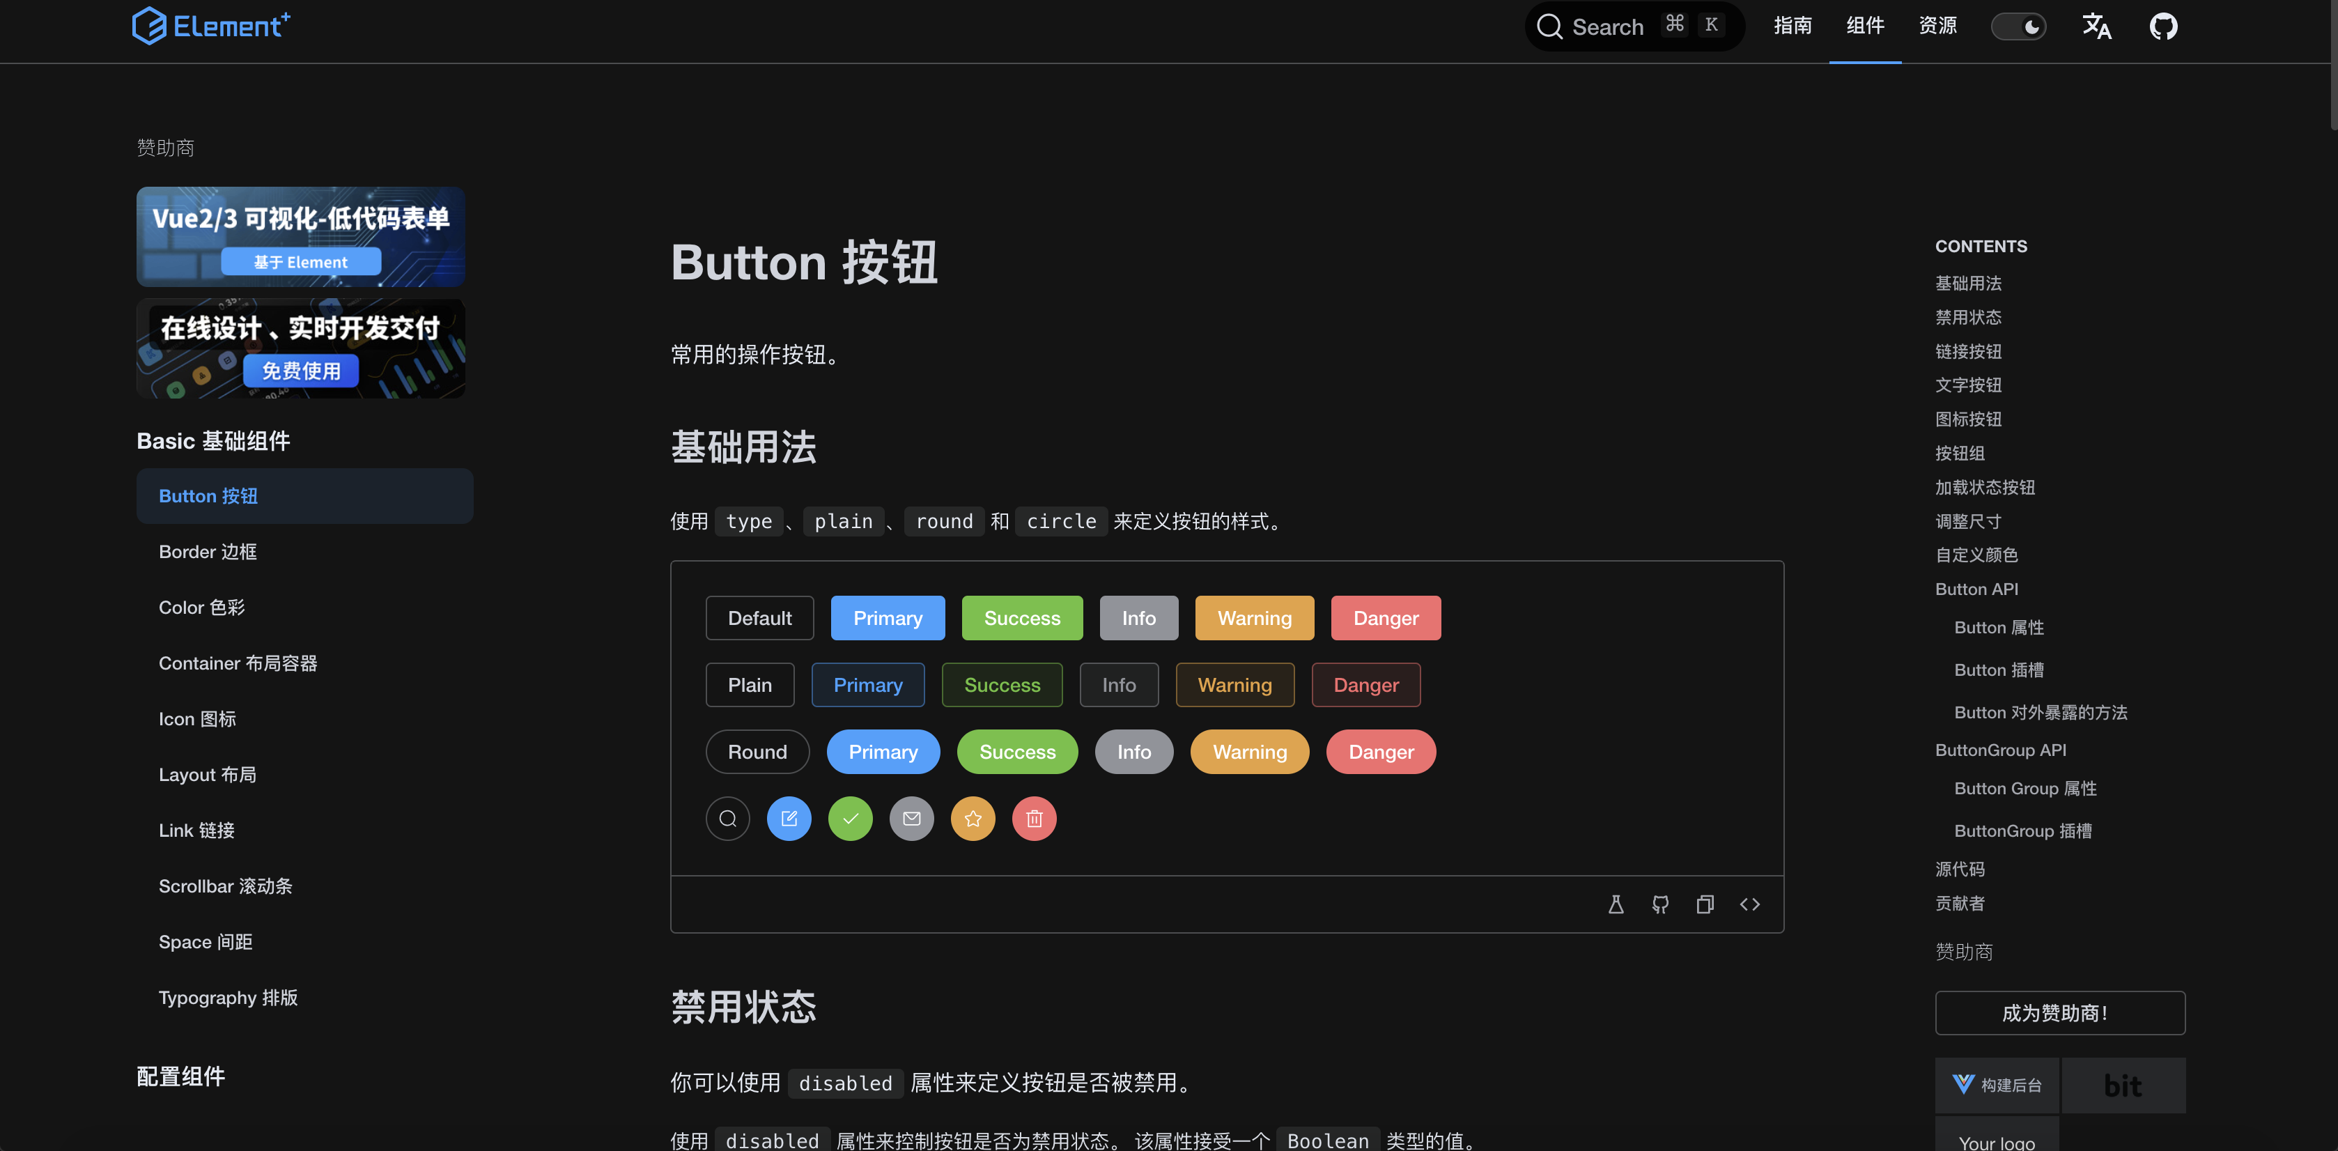The image size is (2338, 1151).
Task: Click the search icon in navbar
Action: [x=1551, y=29]
